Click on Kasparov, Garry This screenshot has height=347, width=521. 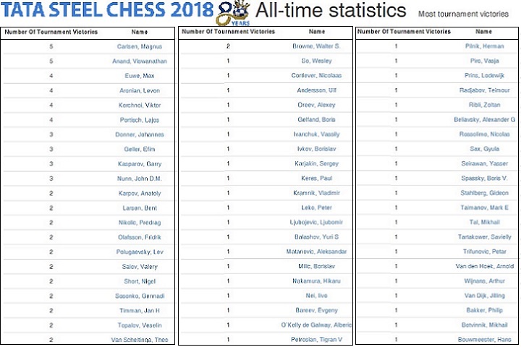pos(140,164)
